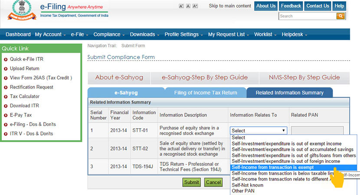Choose 'Self-Investment/expenditure is out of gifts/loans from others'

pyautogui.click(x=294, y=155)
